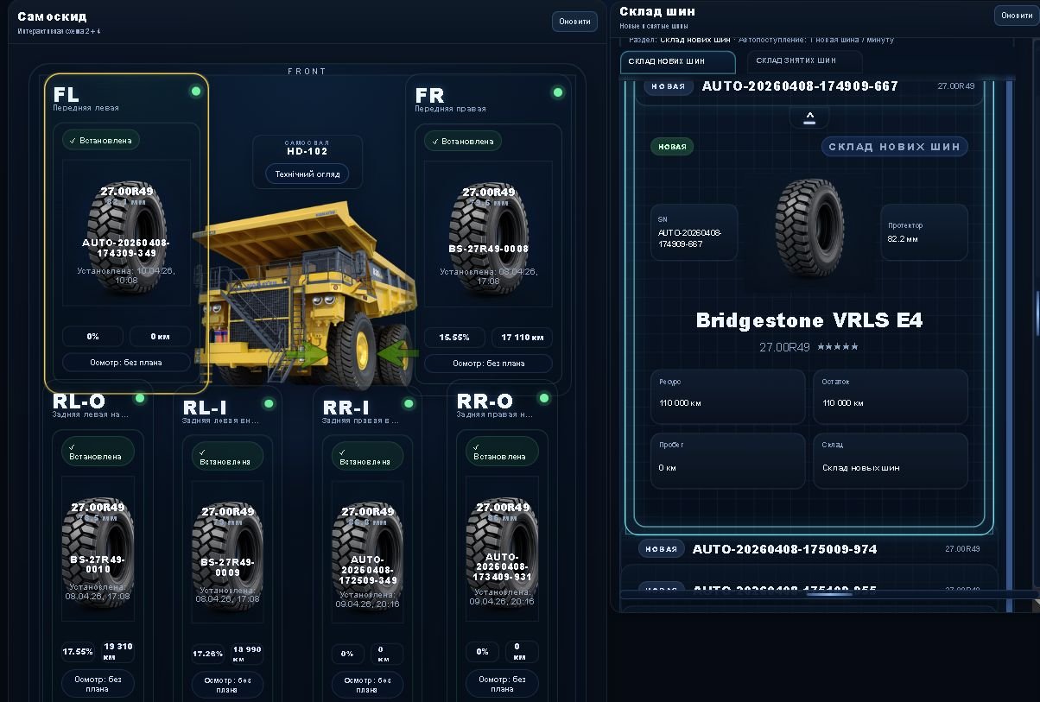The image size is (1040, 702).
Task: Click Bridgestone VRLS E4 title
Action: [x=809, y=320]
